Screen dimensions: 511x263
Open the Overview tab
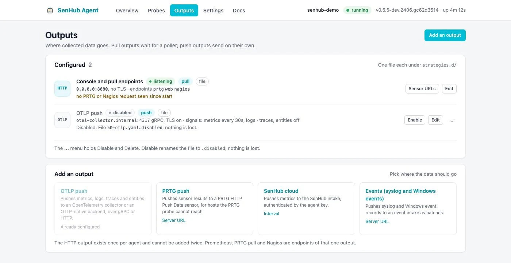click(127, 11)
